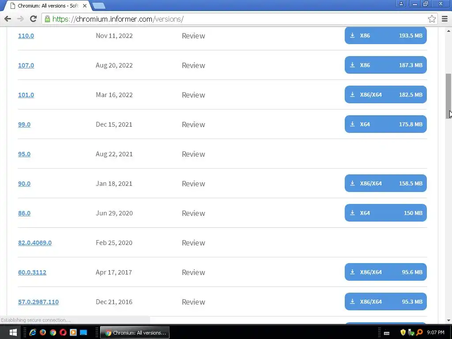Image resolution: width=452 pixels, height=339 pixels.
Task: Click the date Feb 25, 2020
Action: pyautogui.click(x=114, y=243)
